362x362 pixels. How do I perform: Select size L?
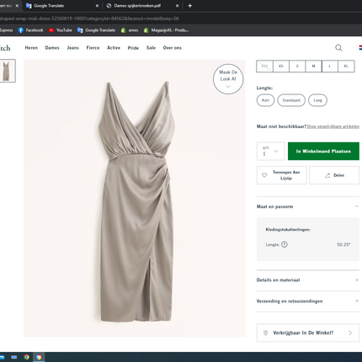tap(330, 67)
